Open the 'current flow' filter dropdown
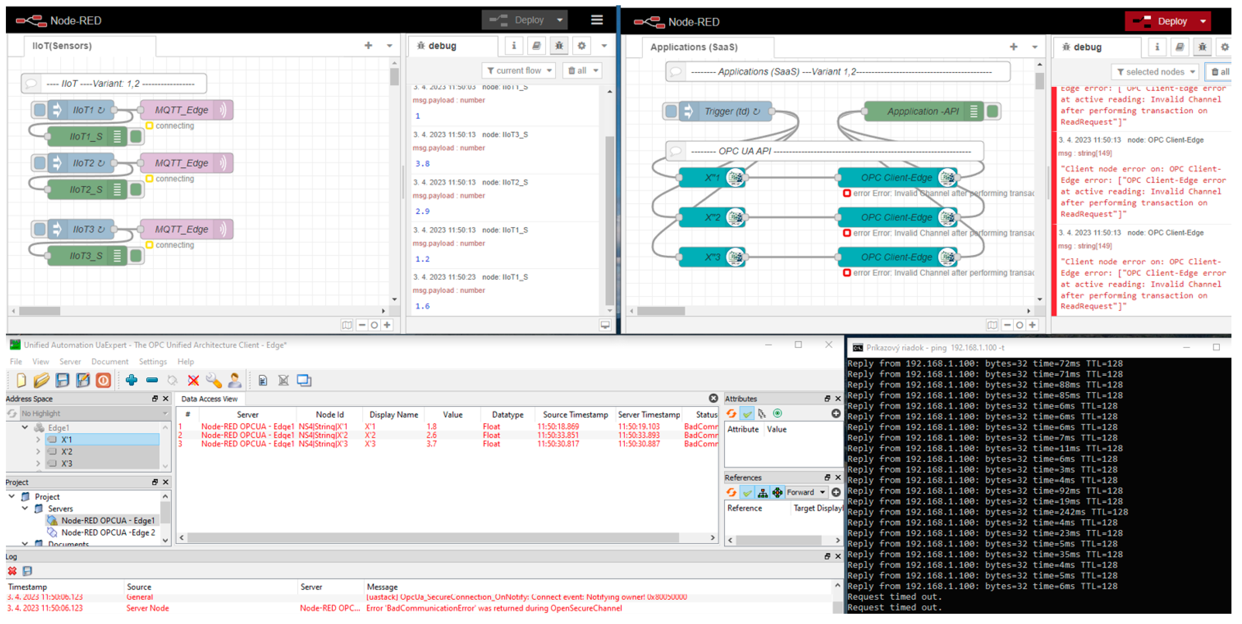 point(519,71)
